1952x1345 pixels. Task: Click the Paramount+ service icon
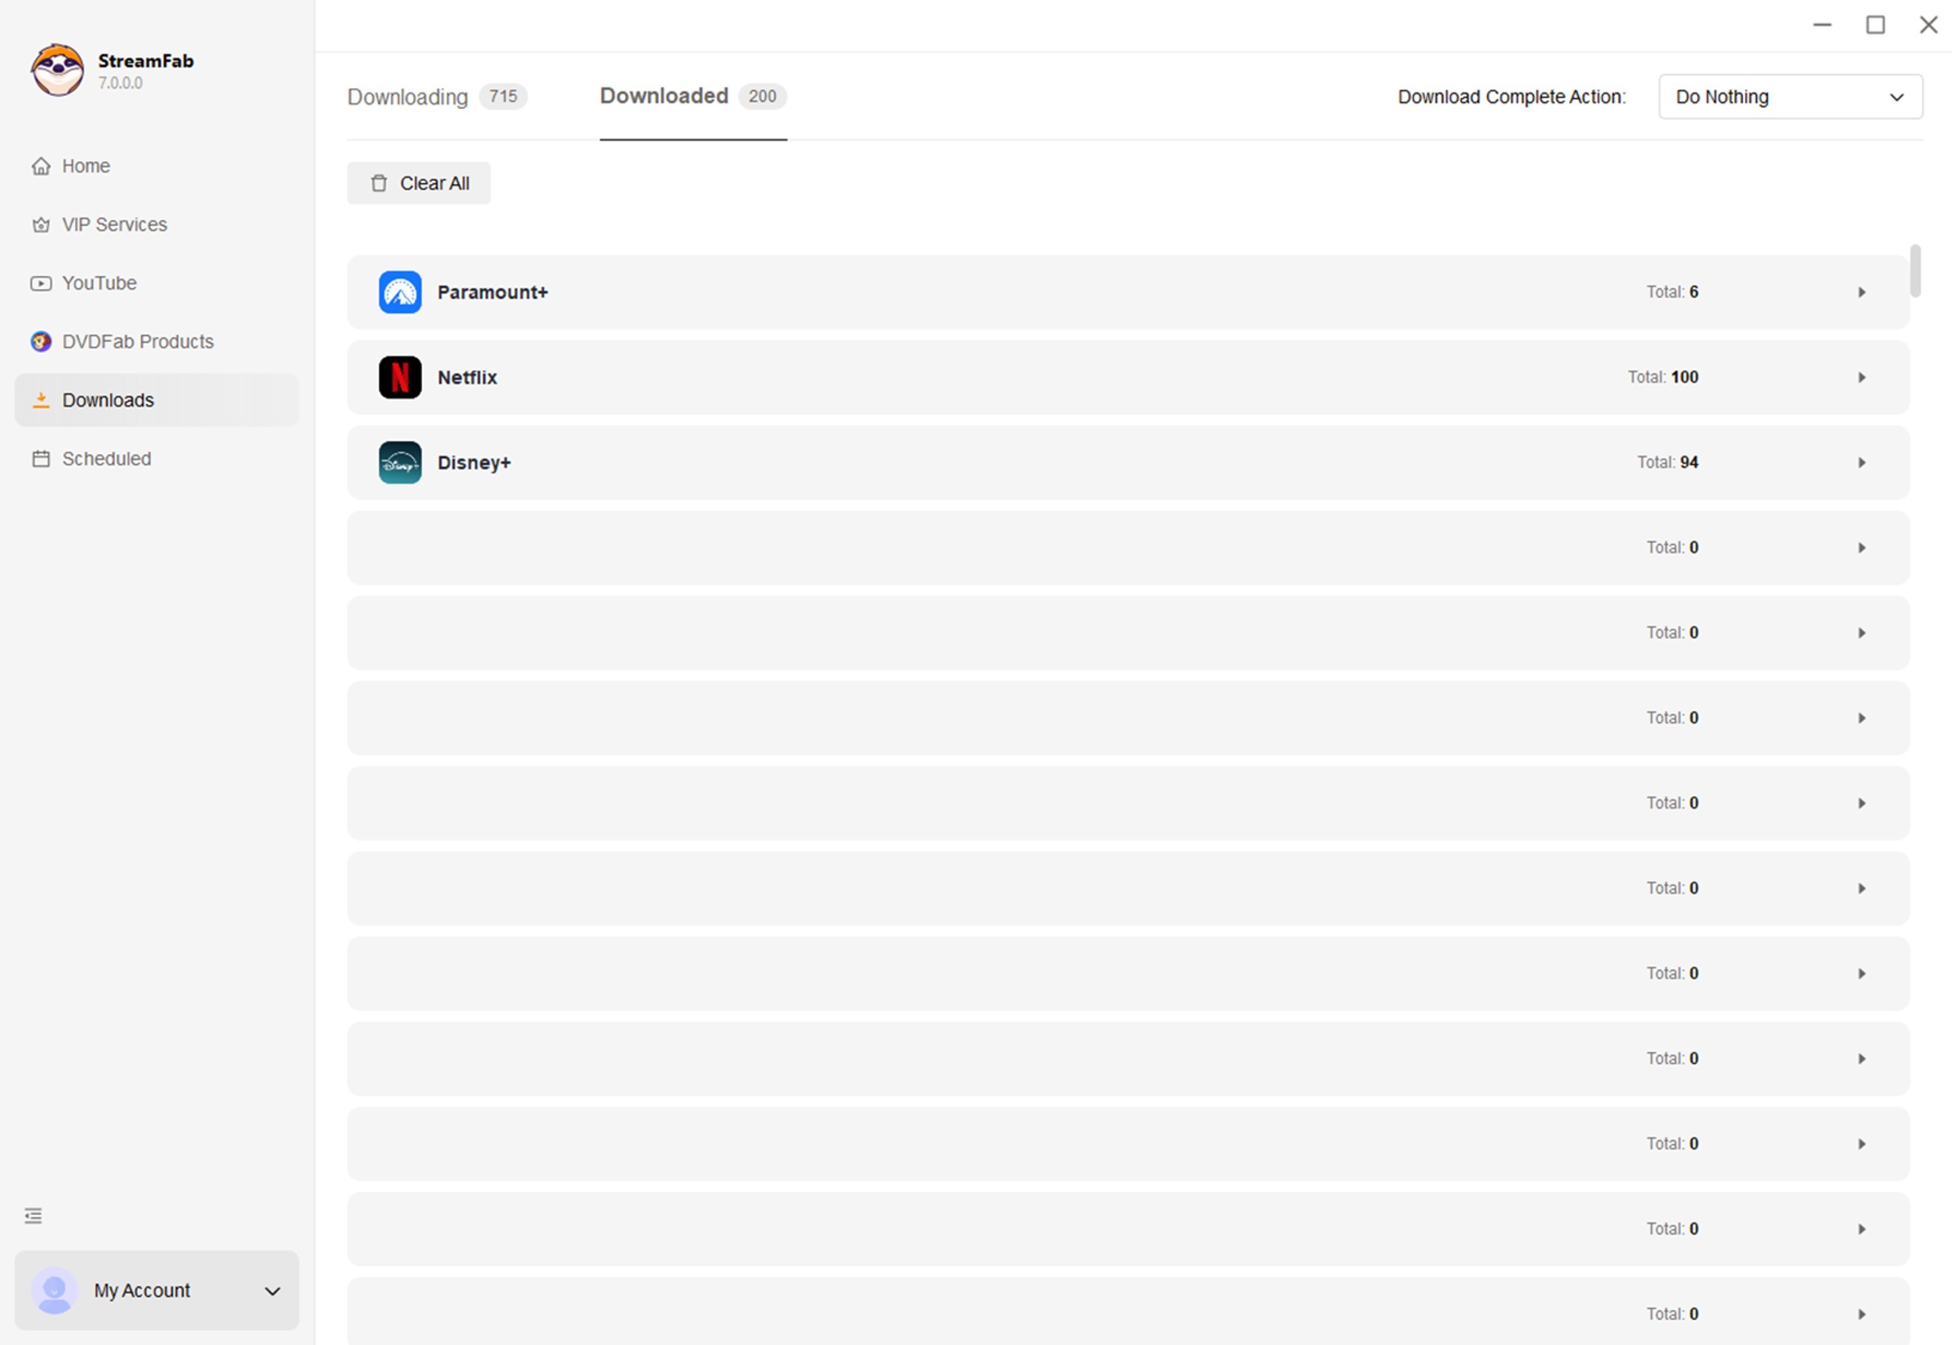pyautogui.click(x=400, y=292)
